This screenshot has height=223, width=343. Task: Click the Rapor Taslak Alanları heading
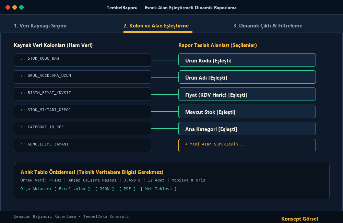pyautogui.click(x=218, y=45)
